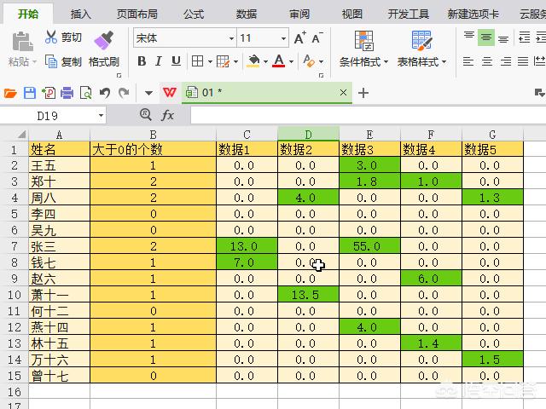This screenshot has height=409, width=546.
Task: Expand the borders dropdown arrow
Action: tap(210, 61)
